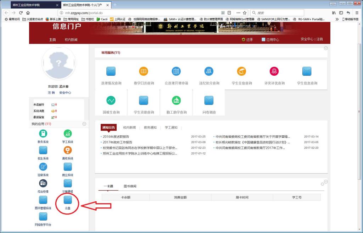363x233 pixels.
Task: Open 公选课开课申请 service icon
Action: pos(176,71)
